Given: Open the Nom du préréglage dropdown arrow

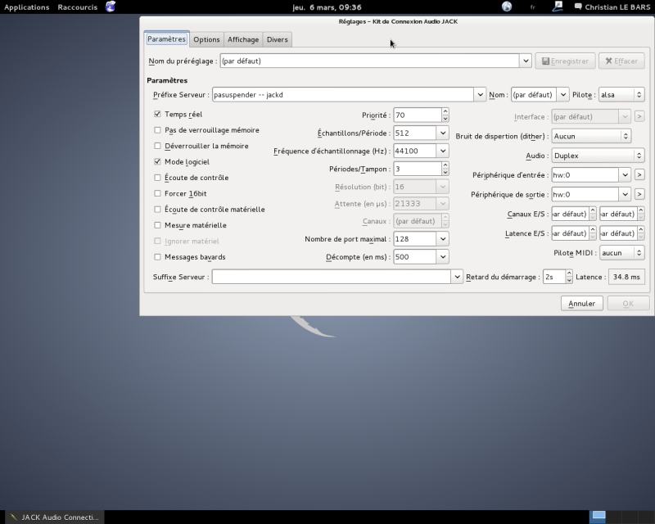Looking at the screenshot, I should tap(526, 61).
